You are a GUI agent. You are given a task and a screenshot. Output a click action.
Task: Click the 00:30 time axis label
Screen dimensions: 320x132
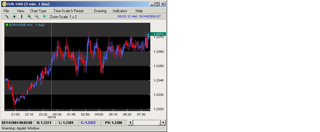click(57, 114)
